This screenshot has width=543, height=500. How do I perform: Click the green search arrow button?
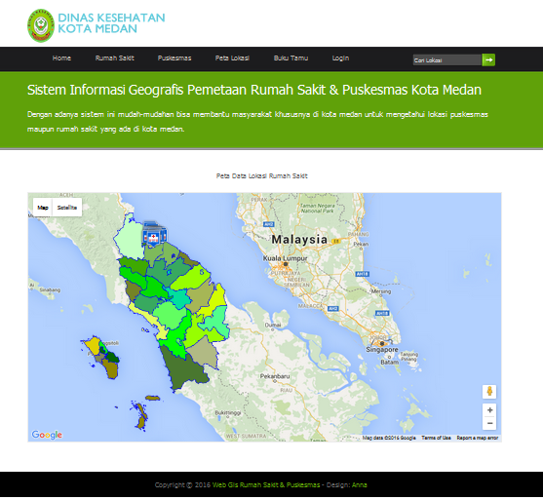pyautogui.click(x=488, y=59)
